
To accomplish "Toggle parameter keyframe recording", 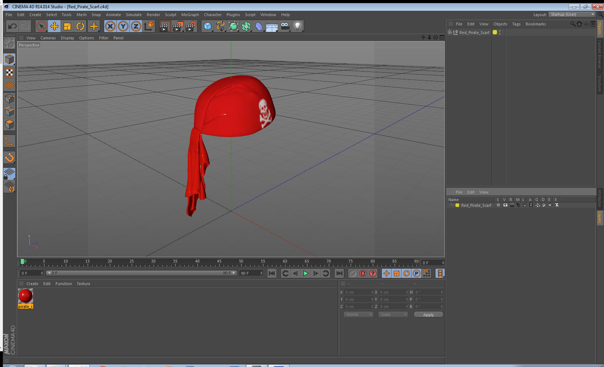I will tap(417, 273).
